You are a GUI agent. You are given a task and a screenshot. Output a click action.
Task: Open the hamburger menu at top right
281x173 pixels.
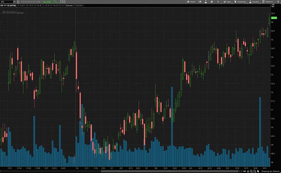[x=278, y=2]
